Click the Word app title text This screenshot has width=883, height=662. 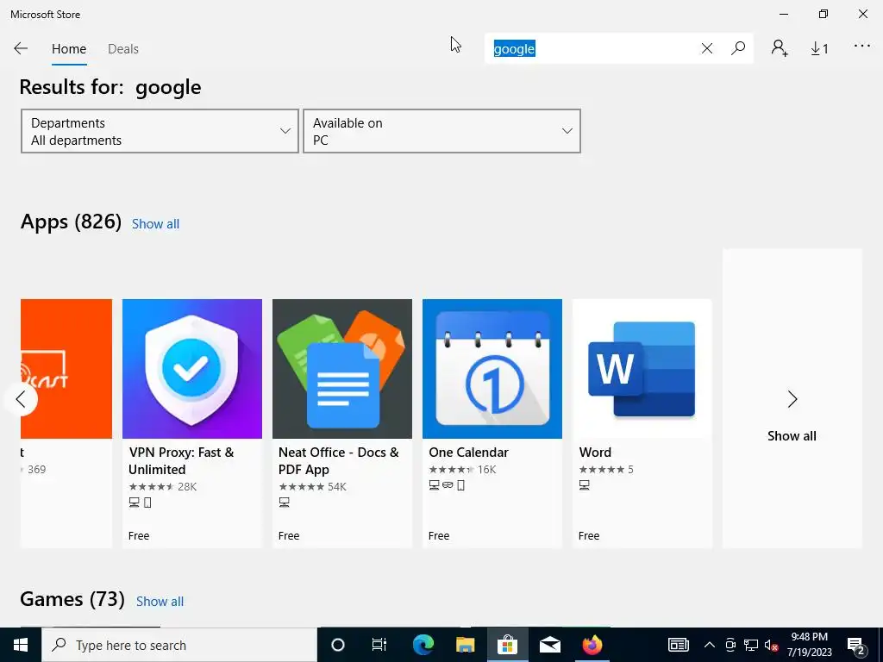(x=595, y=453)
